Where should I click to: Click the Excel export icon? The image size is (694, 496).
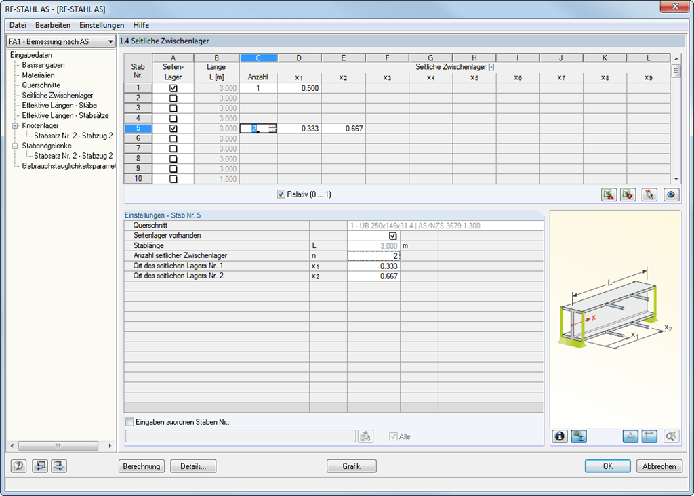tap(609, 194)
